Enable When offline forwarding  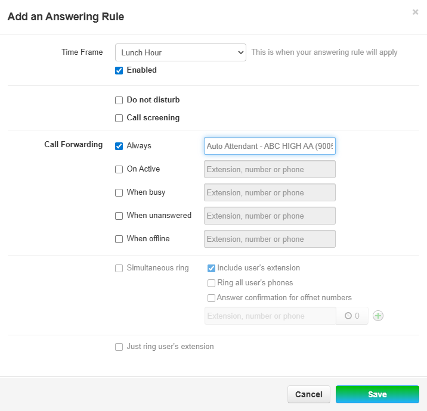[119, 239]
